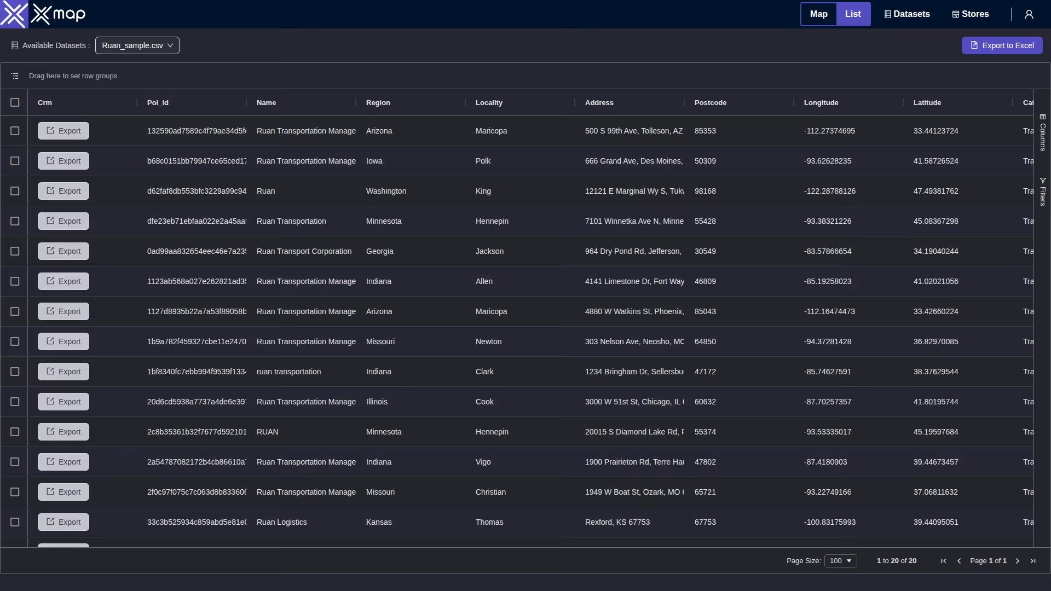Tick the Washington row checkbox
1051x591 pixels.
tap(15, 191)
